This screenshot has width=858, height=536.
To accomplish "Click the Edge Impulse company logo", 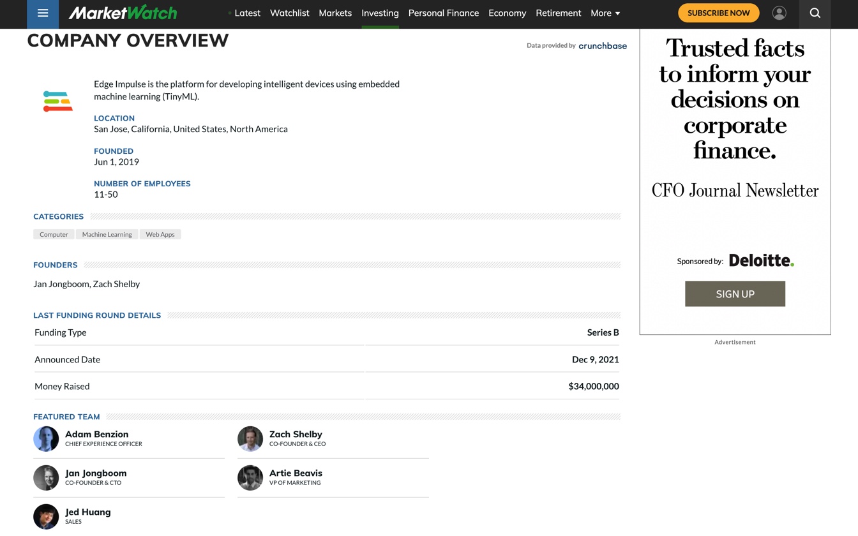I will click(58, 101).
